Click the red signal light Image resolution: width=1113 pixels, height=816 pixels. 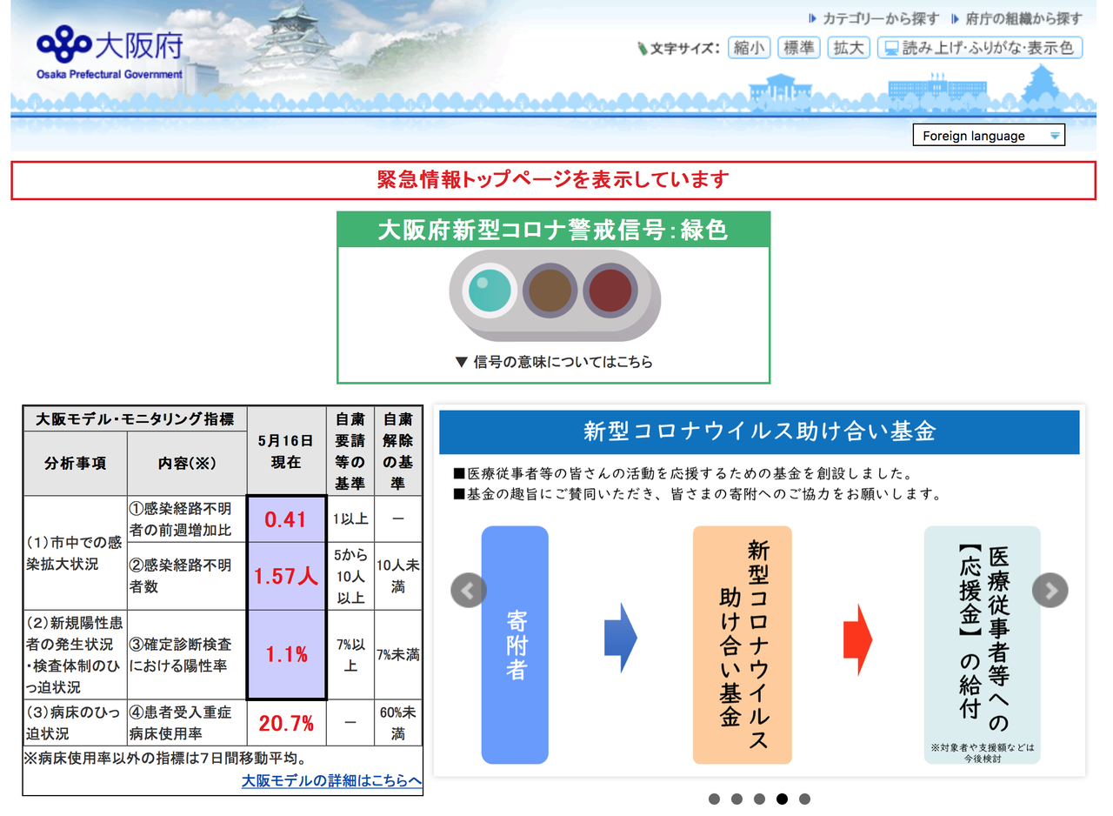pos(611,289)
